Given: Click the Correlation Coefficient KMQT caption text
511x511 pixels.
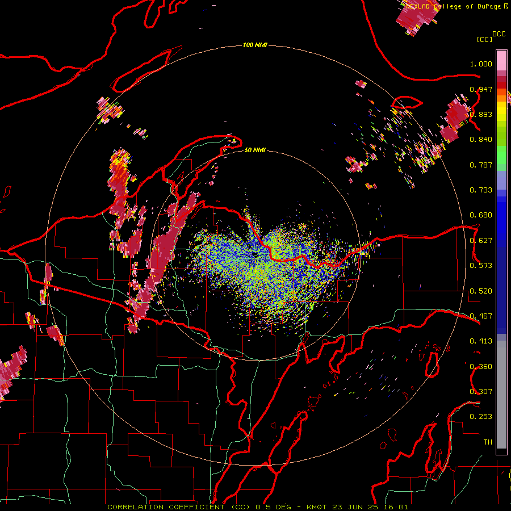Looking at the screenshot, I should [257, 507].
